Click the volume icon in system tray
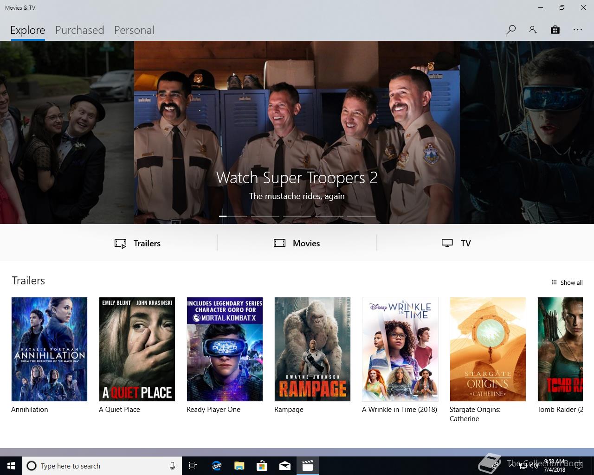This screenshot has height=475, width=594. tap(534, 466)
